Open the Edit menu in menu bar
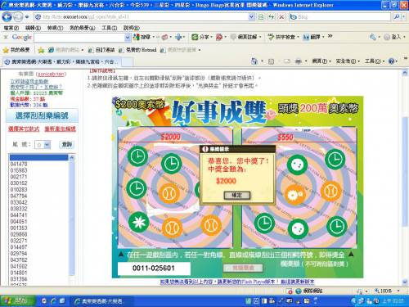This screenshot has width=409, height=307. 33,28
